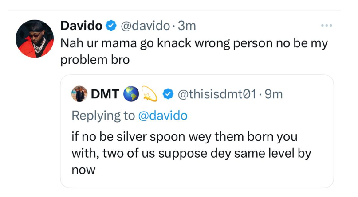The height and width of the screenshot is (197, 358).
Task: Open DMT's small profile avatar
Action: pyautogui.click(x=79, y=94)
